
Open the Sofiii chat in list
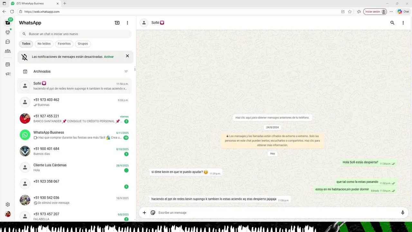[x=74, y=86]
